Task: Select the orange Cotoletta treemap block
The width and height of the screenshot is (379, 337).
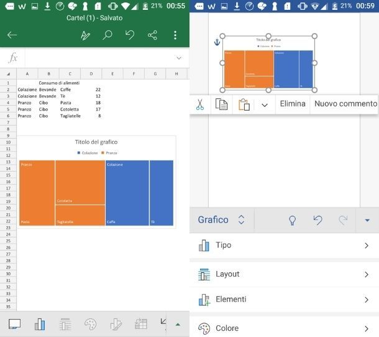Action: tap(80, 182)
